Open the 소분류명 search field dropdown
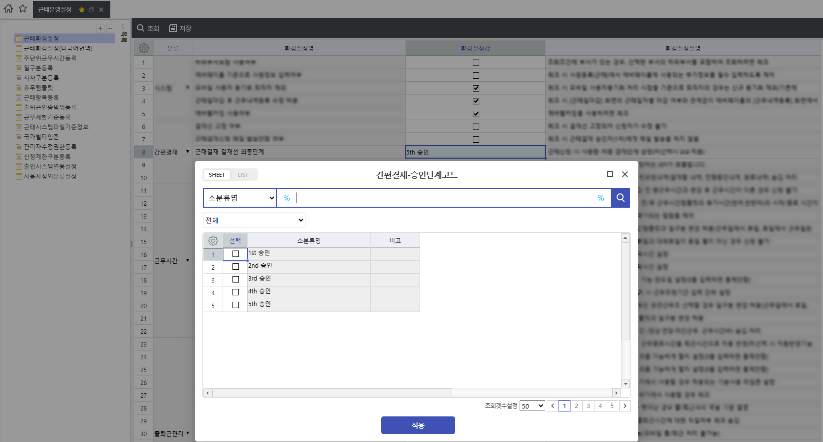823x442 pixels. coord(239,198)
